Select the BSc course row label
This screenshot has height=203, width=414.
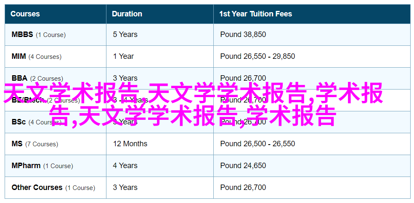56,122
